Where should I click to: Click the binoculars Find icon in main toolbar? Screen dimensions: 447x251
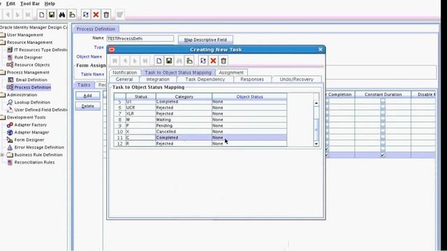click(x=62, y=15)
